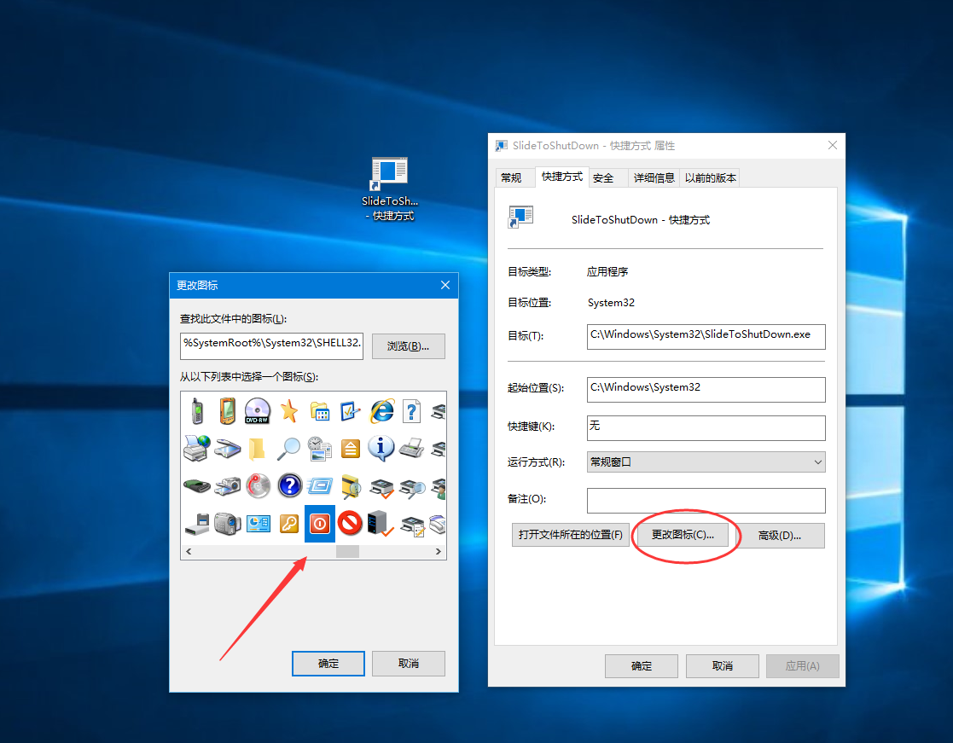Switch to the 详细信息 tab
The image size is (953, 743).
pos(654,177)
